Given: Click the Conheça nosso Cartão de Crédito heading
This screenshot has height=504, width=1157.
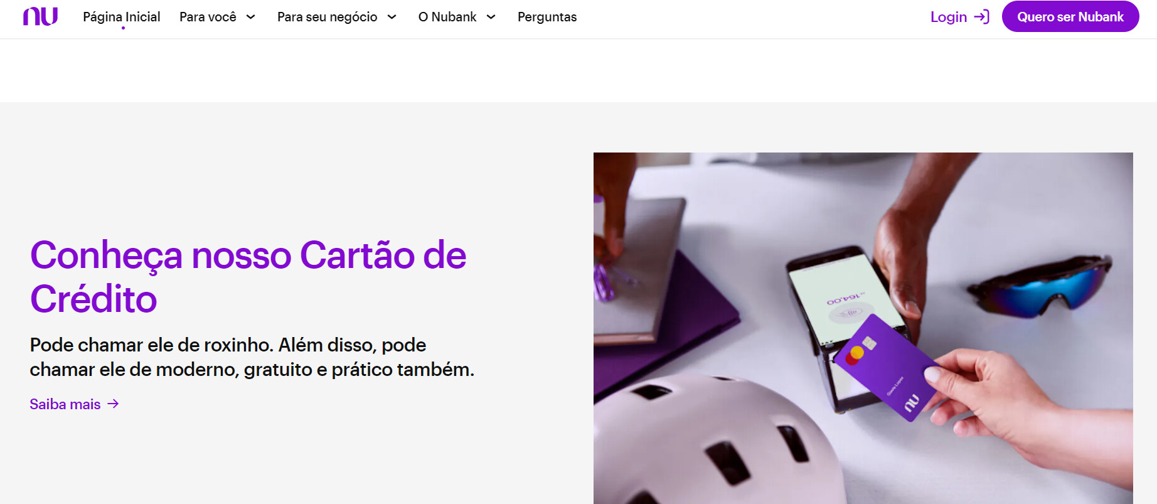Looking at the screenshot, I should click(248, 277).
